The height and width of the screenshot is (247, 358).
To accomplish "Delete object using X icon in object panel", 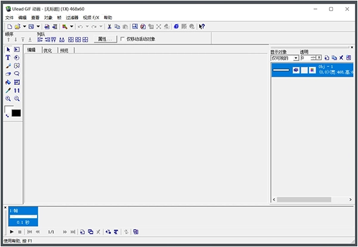I will (x=341, y=58).
